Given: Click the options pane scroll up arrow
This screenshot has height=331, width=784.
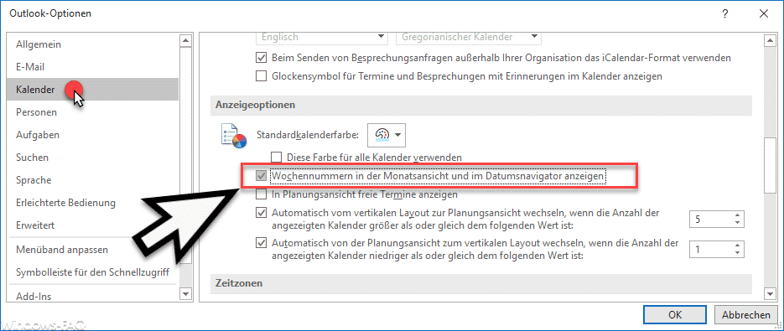Looking at the screenshot, I should point(770,40).
